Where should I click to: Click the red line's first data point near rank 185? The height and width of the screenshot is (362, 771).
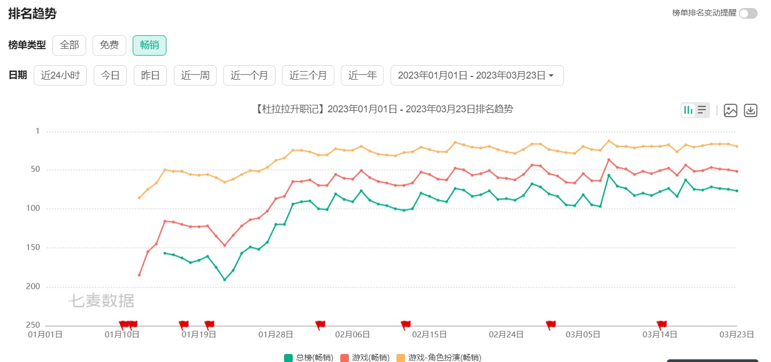[139, 275]
